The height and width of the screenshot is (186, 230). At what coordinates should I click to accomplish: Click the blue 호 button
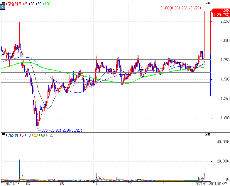[2, 7]
